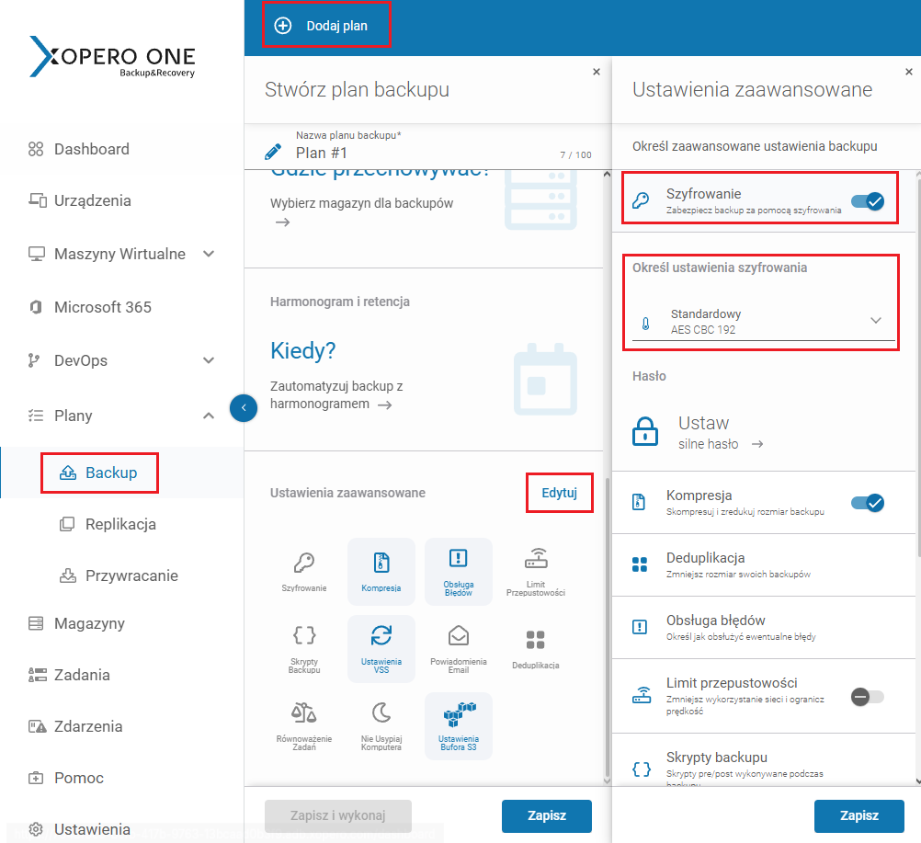The height and width of the screenshot is (843, 921).
Task: Click the Kompresja tile icon
Action: (x=381, y=563)
